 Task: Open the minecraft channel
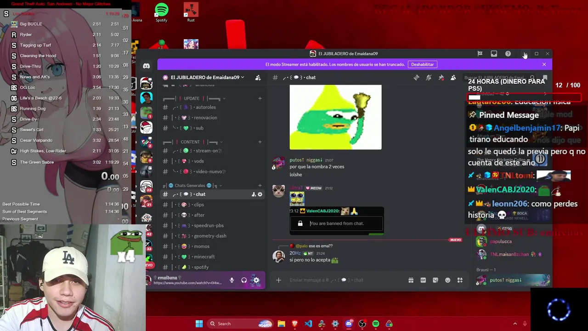pos(212,257)
